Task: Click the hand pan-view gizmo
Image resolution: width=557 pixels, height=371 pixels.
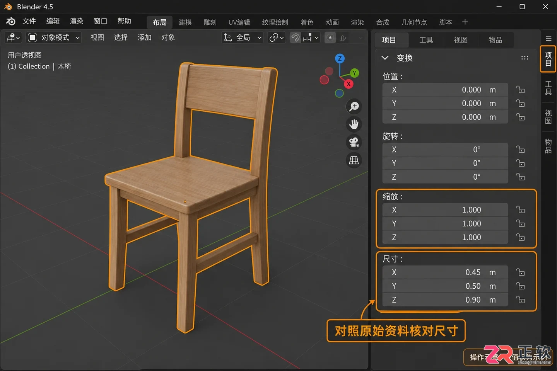Action: [x=354, y=124]
